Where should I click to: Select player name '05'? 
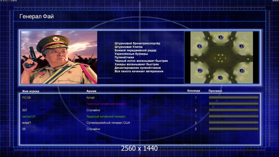coord(24,129)
